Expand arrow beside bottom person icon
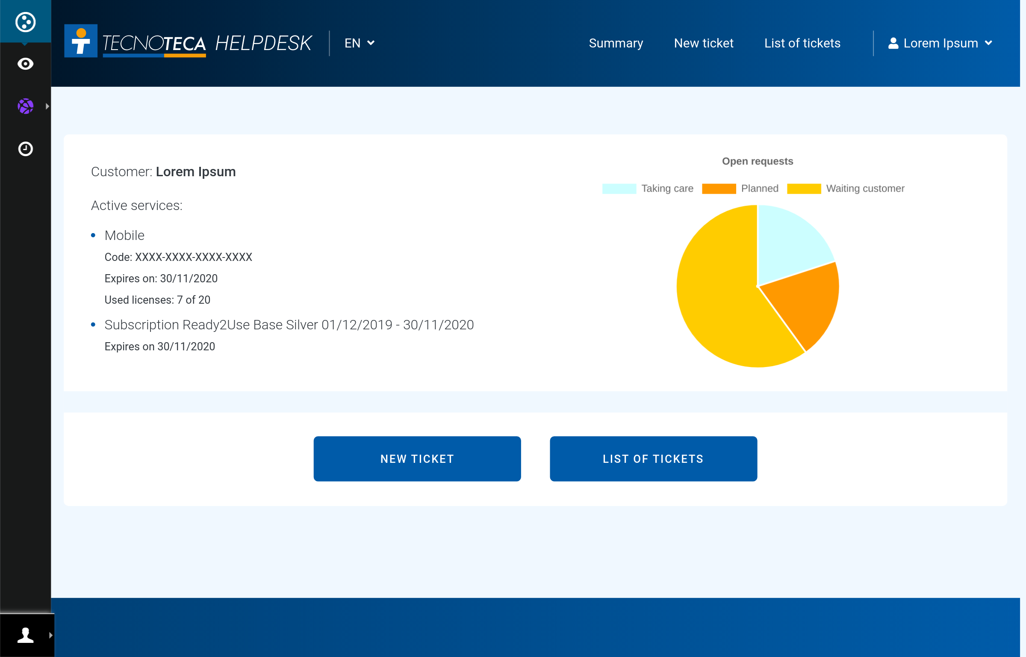The image size is (1026, 657). pyautogui.click(x=50, y=635)
